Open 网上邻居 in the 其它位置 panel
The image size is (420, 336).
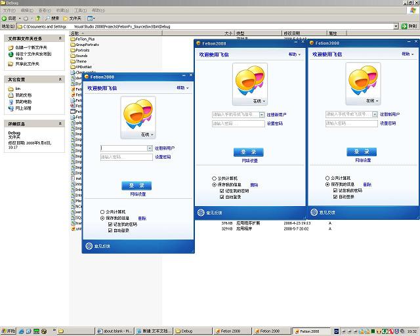coord(24,108)
